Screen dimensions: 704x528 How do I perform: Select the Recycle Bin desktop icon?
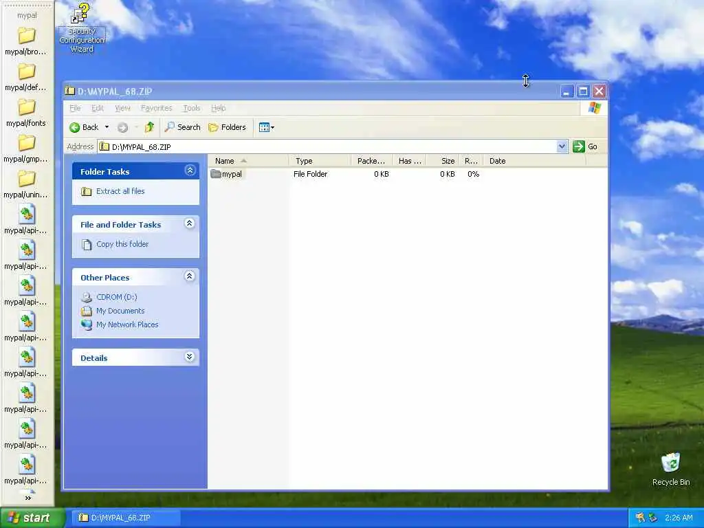(671, 470)
